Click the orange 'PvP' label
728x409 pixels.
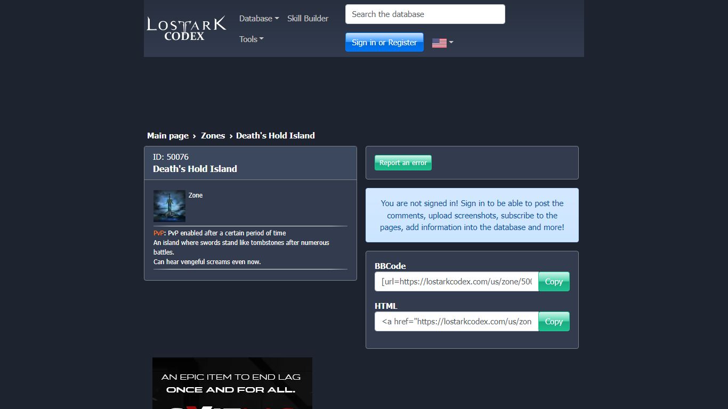click(159, 233)
